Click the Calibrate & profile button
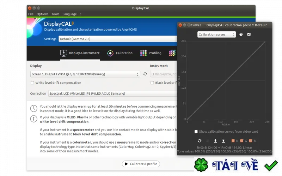 point(141,164)
